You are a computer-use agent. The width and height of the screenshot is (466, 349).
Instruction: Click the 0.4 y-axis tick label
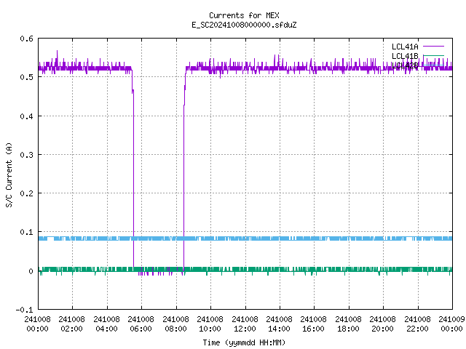coord(26,116)
